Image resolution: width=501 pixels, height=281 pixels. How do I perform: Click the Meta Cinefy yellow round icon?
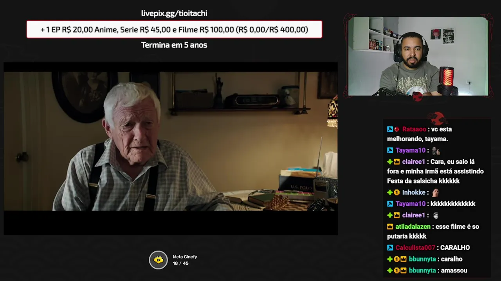point(158,260)
